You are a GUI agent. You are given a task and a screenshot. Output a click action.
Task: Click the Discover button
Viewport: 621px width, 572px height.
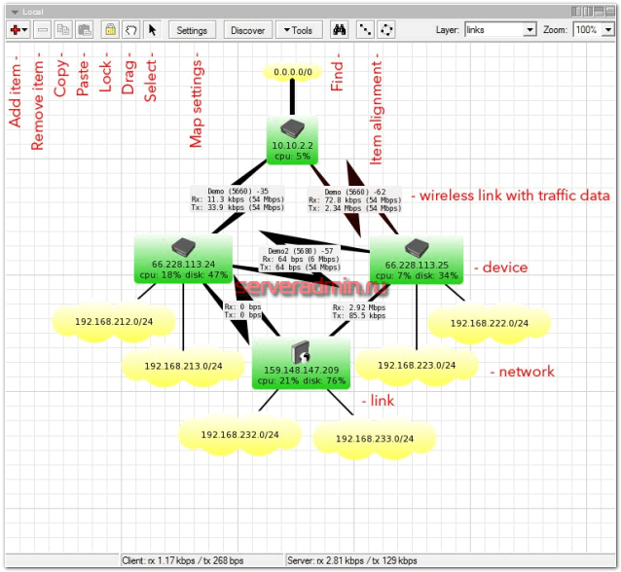[x=248, y=30]
